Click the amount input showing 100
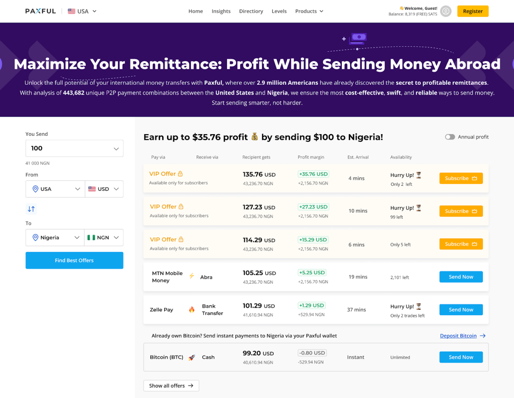This screenshot has height=398, width=514. coord(60,148)
